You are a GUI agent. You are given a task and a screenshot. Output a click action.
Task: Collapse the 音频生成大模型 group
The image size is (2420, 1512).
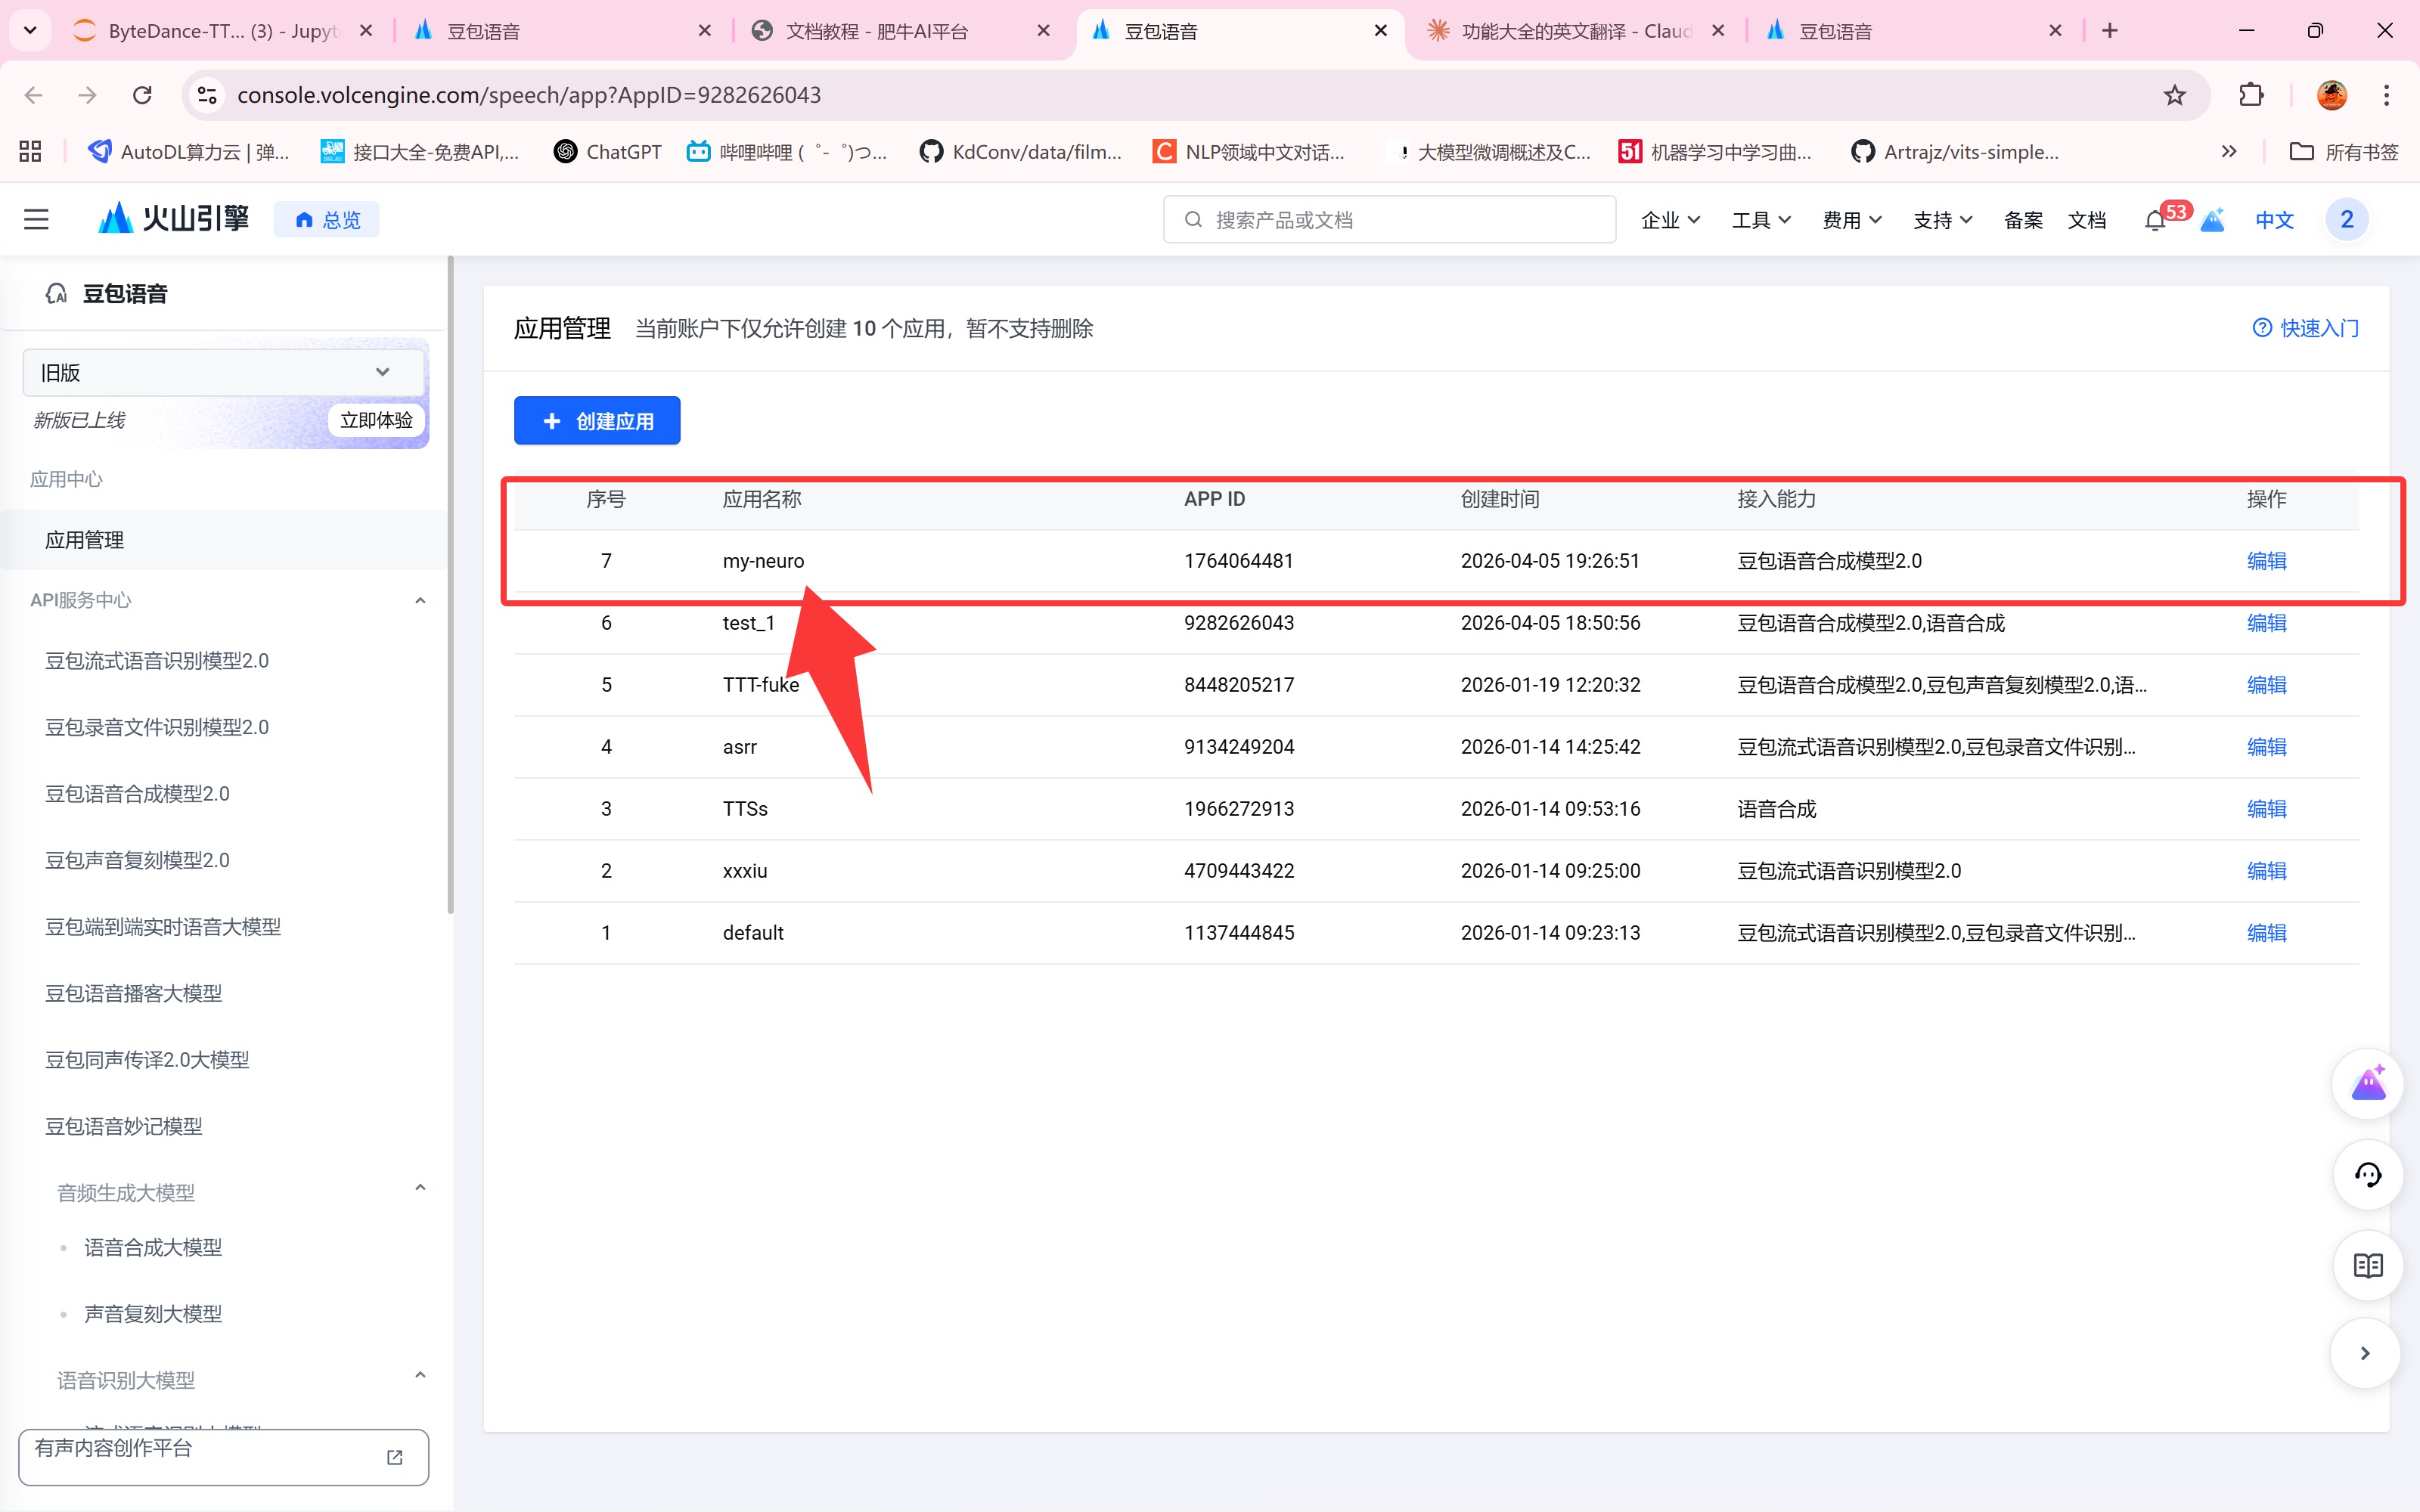pyautogui.click(x=420, y=1188)
